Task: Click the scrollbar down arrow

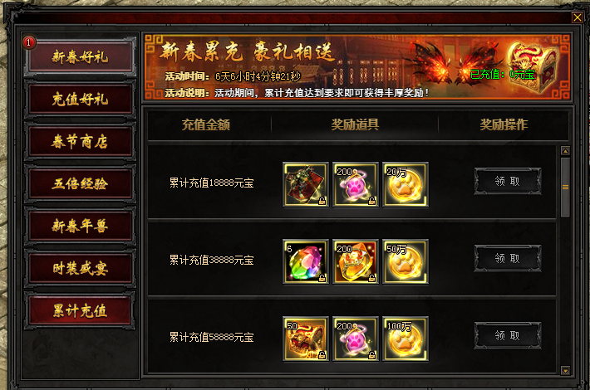Action: tap(565, 370)
